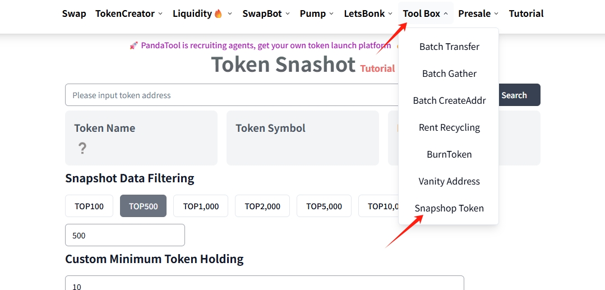The image size is (605, 290).
Task: Select Batch Transfer from Tool Box
Action: tap(449, 47)
